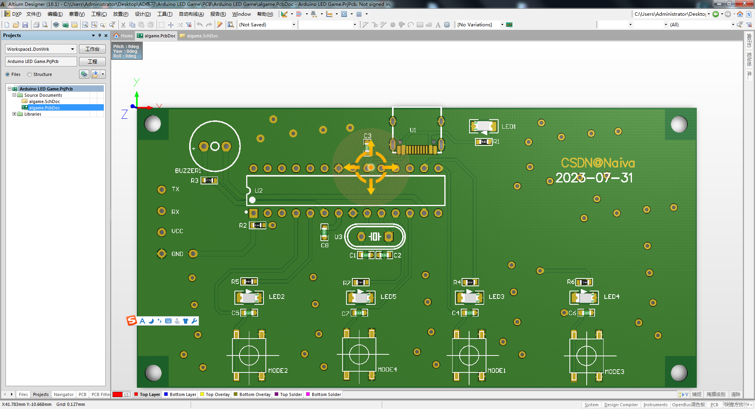
Task: Click the Print Preview icon
Action: click(45, 24)
